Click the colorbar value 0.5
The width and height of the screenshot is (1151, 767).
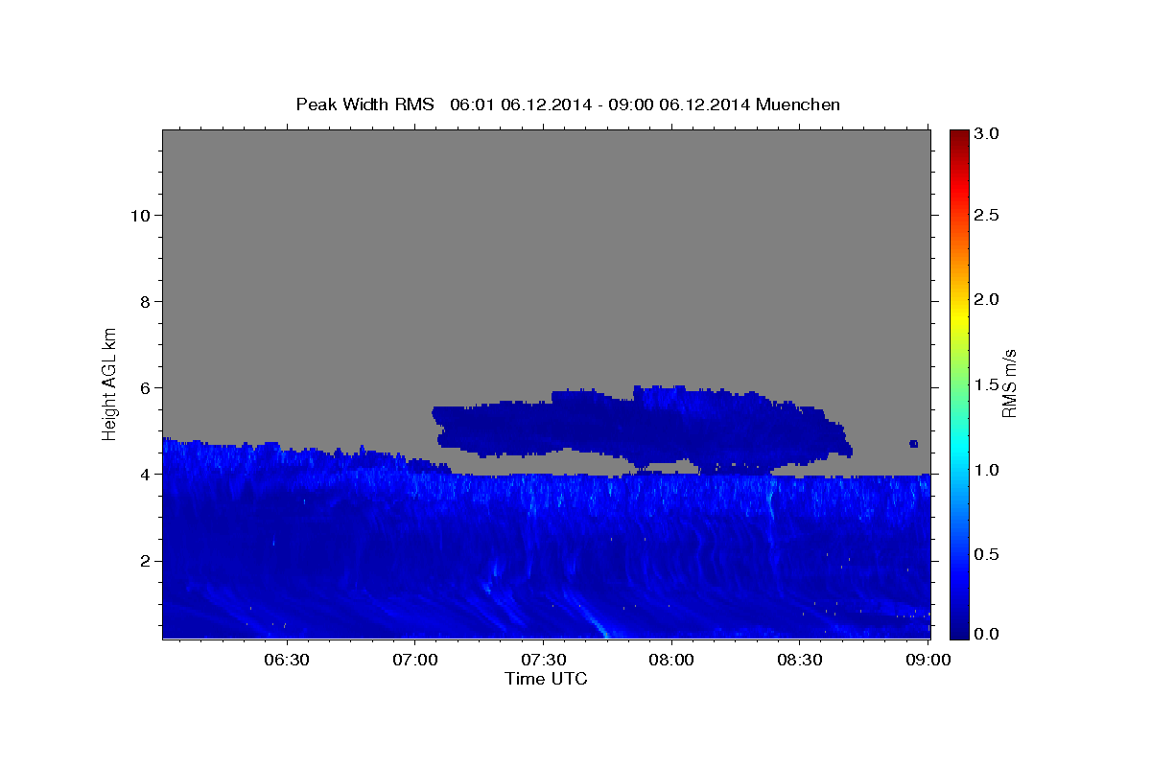coord(988,554)
